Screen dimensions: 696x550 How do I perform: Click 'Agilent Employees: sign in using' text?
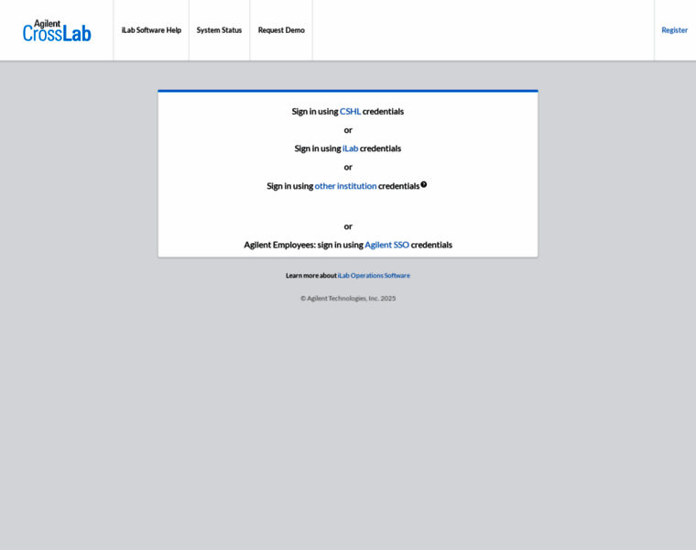point(304,245)
